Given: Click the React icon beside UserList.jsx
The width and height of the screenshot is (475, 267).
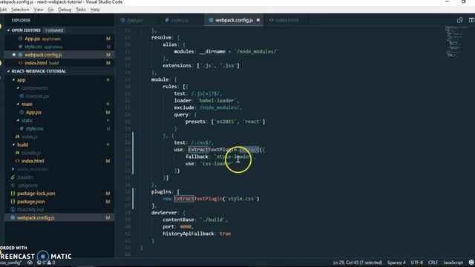Looking at the screenshot, I should point(22,96).
